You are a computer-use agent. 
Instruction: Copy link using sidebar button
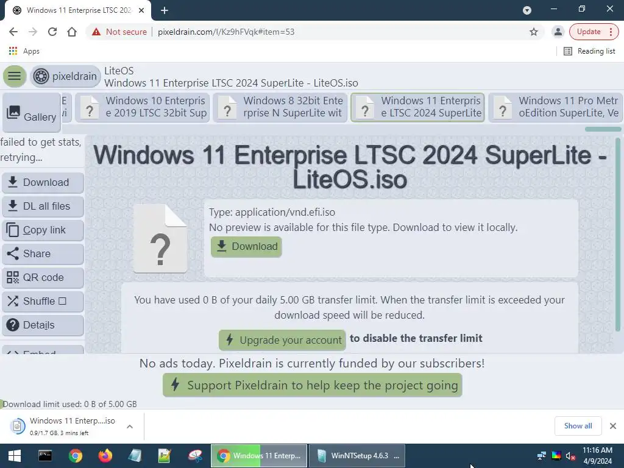[x=43, y=230]
